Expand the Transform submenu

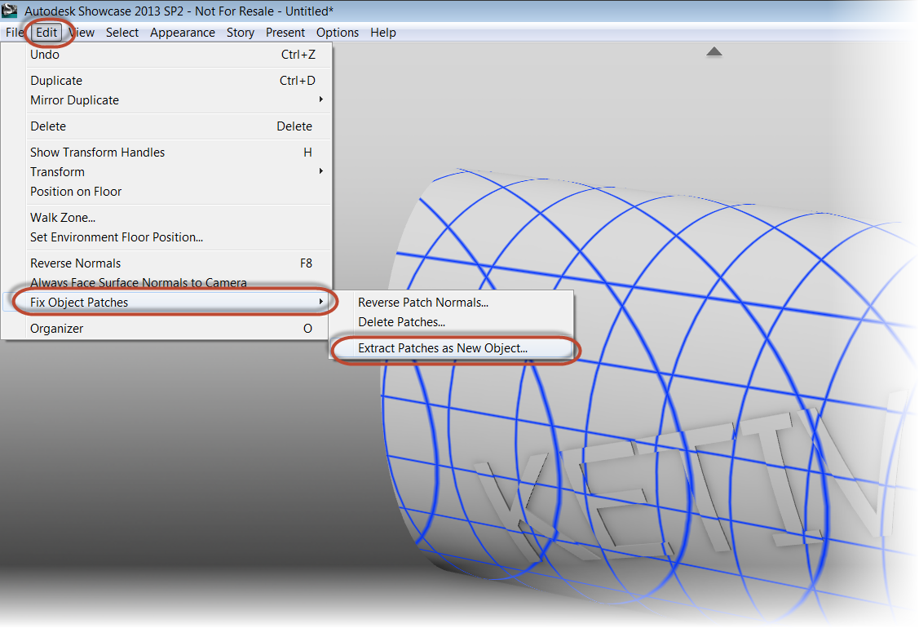[x=57, y=171]
